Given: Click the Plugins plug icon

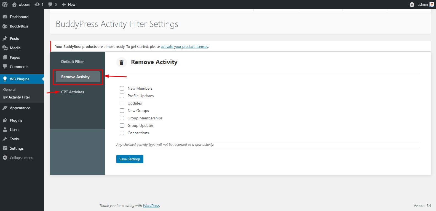Looking at the screenshot, I should point(5,120).
